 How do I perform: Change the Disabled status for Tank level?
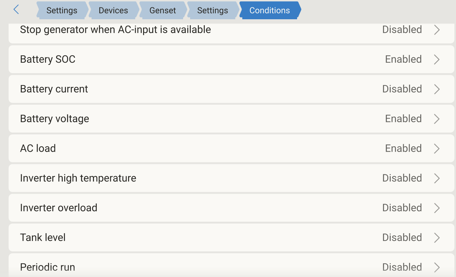click(402, 237)
